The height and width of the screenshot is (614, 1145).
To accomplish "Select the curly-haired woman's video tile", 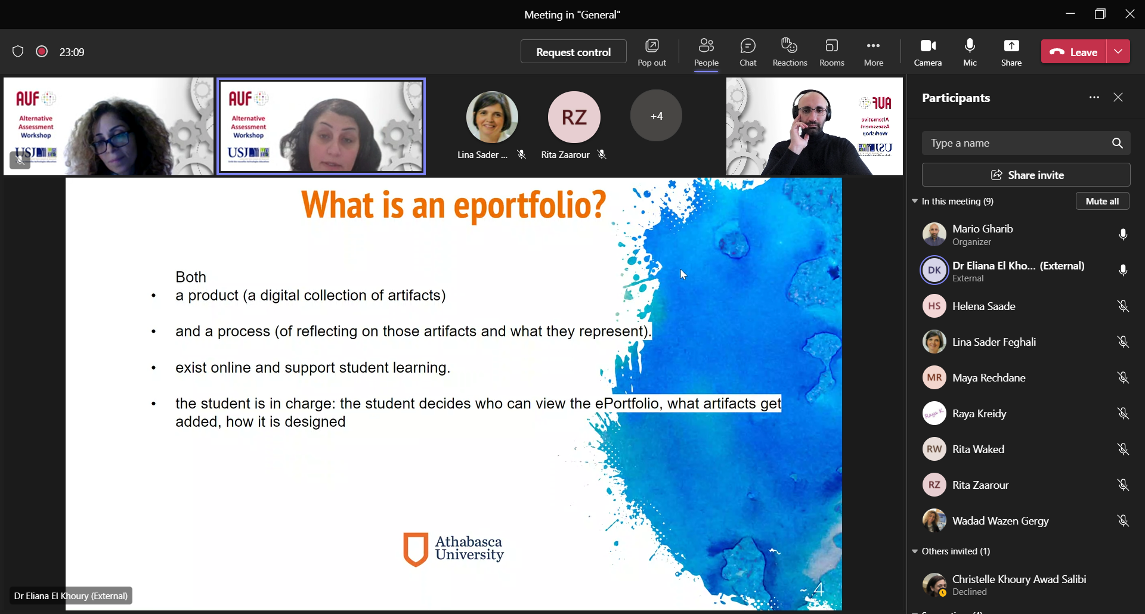I will (109, 126).
